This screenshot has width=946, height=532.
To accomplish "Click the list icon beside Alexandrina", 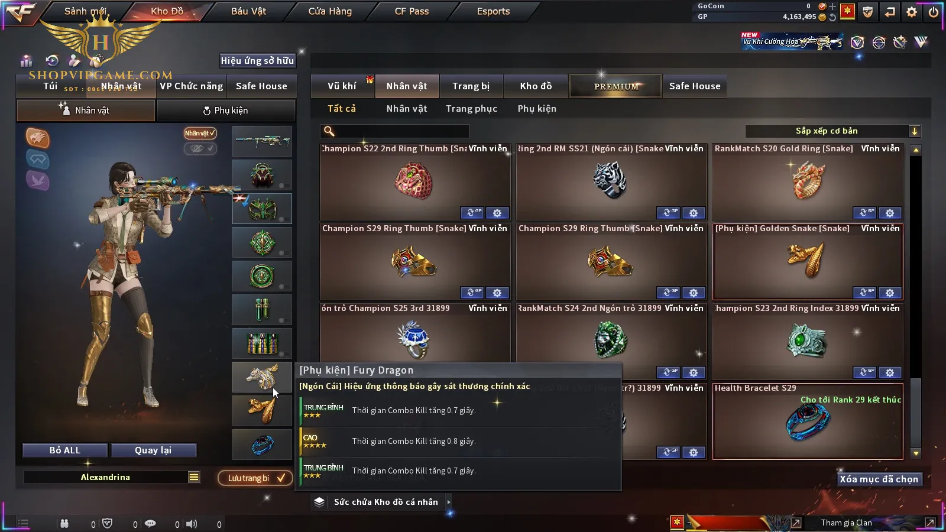I will [x=194, y=477].
